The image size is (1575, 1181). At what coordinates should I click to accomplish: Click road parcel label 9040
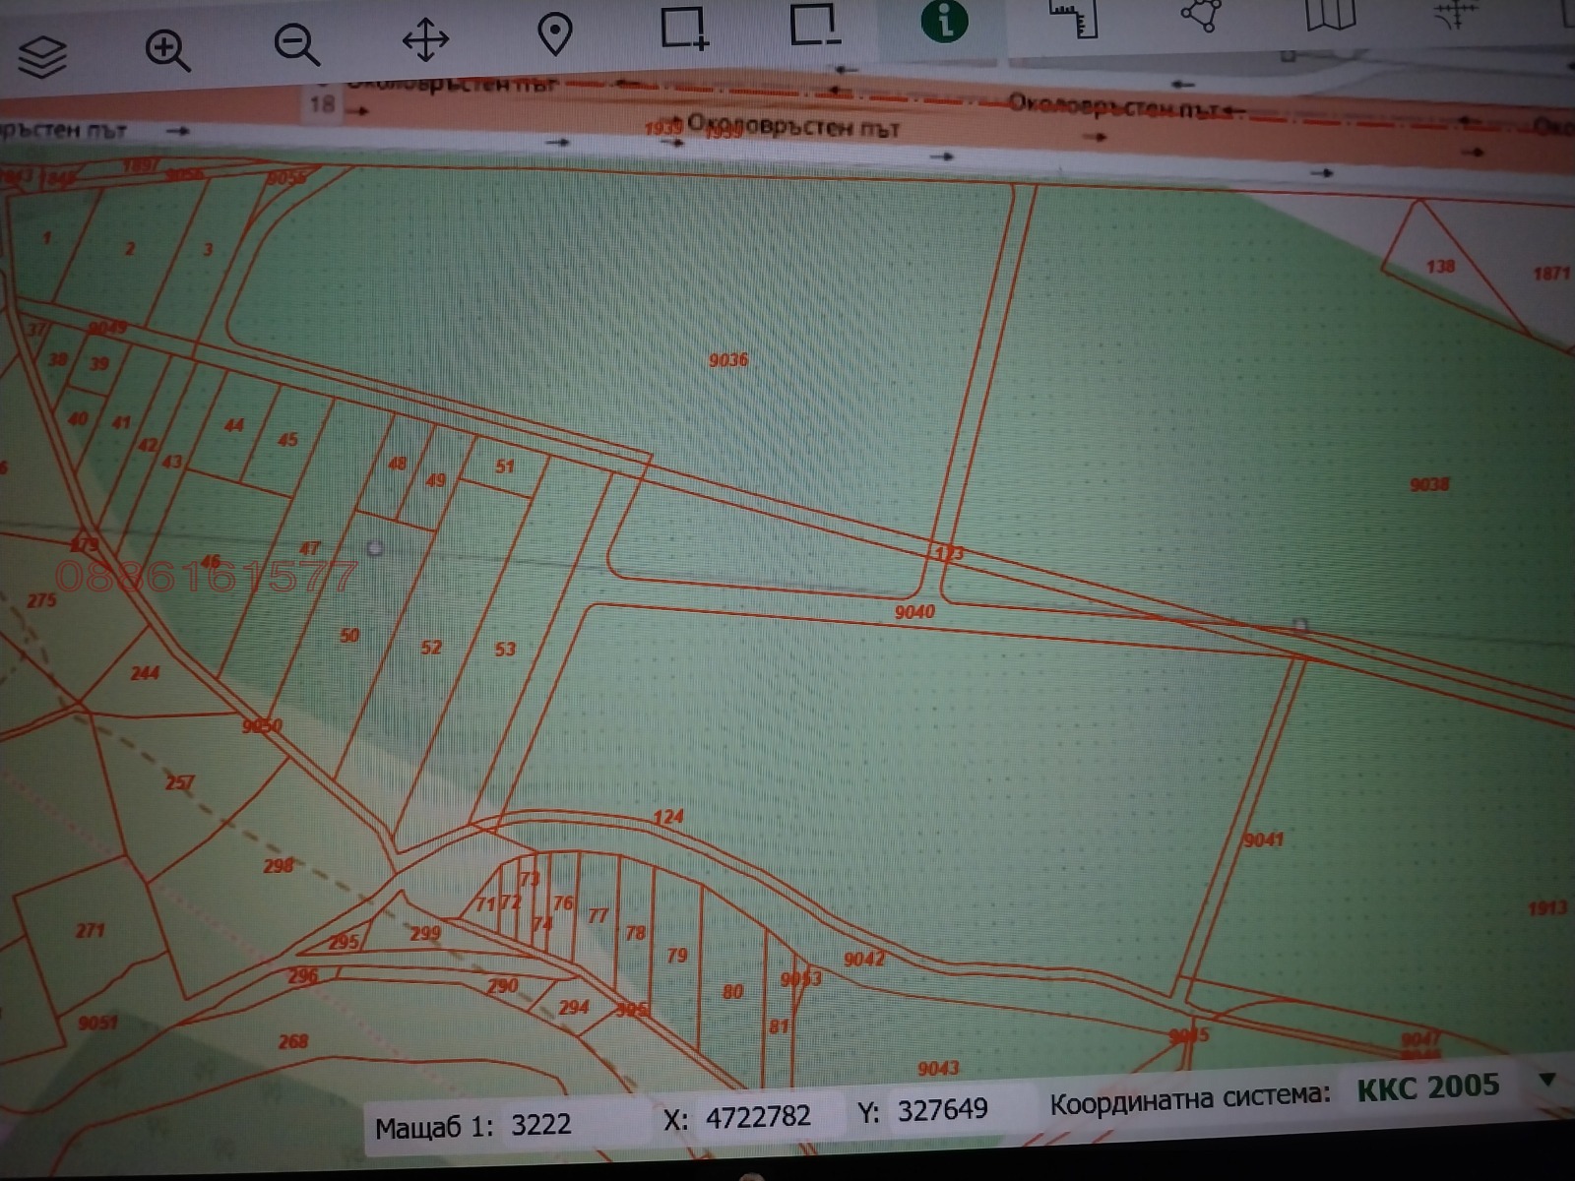(x=914, y=612)
